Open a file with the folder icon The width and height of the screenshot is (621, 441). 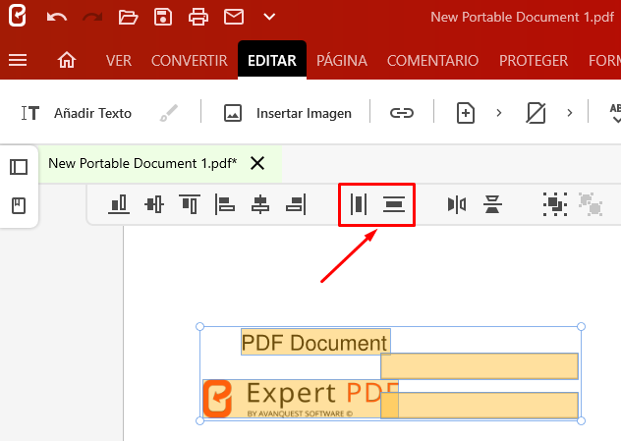128,17
